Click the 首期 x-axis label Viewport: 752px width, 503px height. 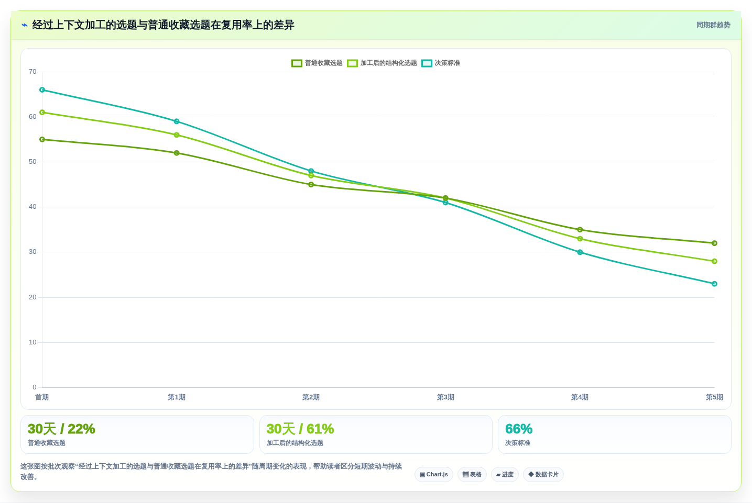(42, 397)
